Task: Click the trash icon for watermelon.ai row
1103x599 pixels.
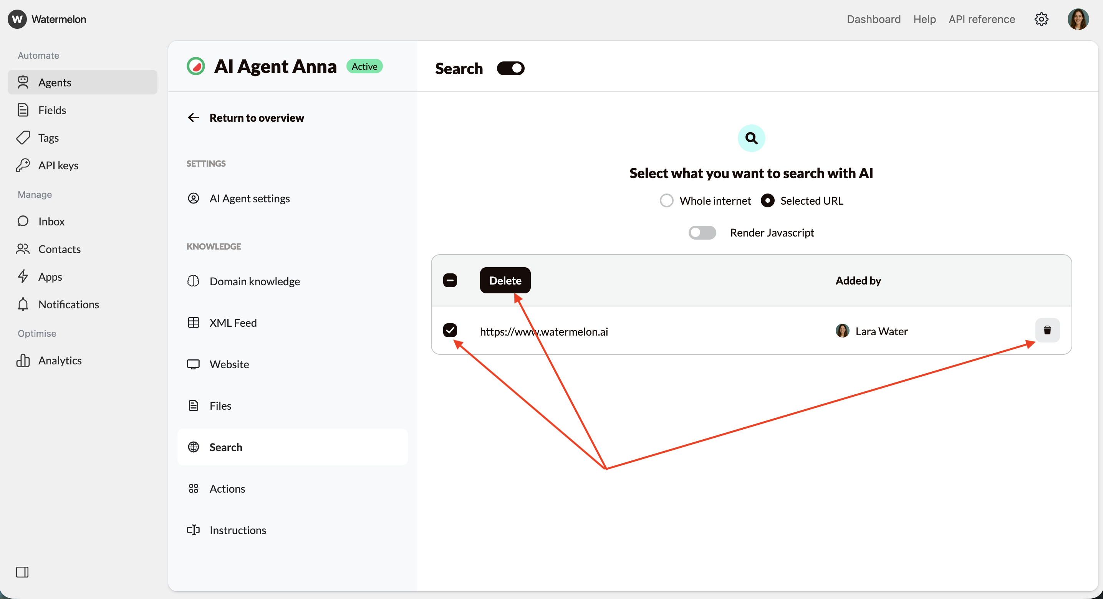Action: pyautogui.click(x=1047, y=330)
